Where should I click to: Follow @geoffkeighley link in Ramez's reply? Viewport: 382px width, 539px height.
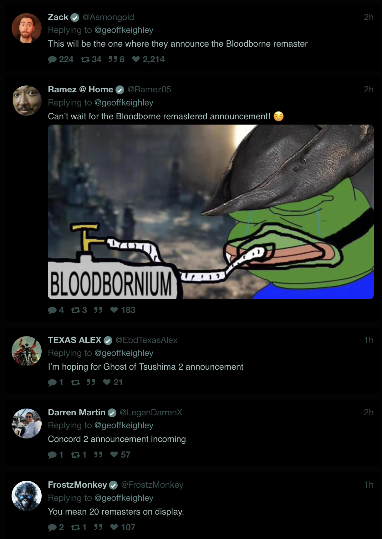[124, 103]
